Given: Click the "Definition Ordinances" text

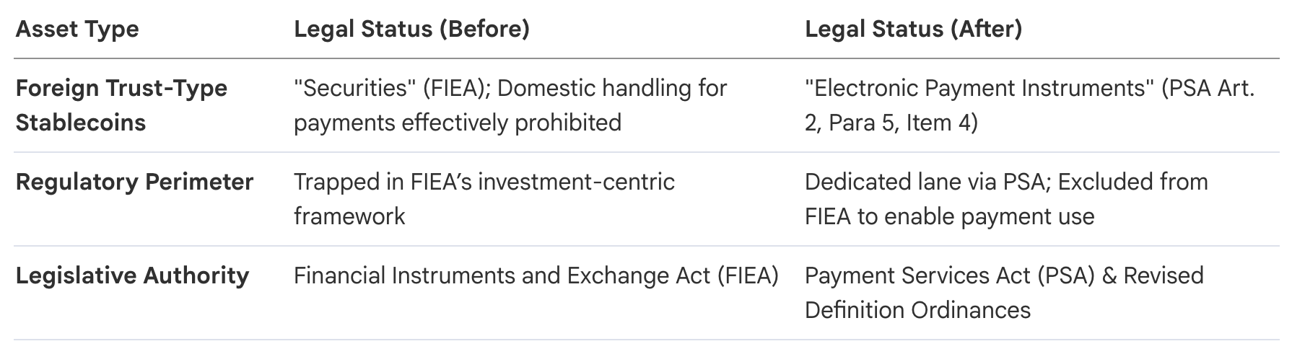Looking at the screenshot, I should 917,310.
